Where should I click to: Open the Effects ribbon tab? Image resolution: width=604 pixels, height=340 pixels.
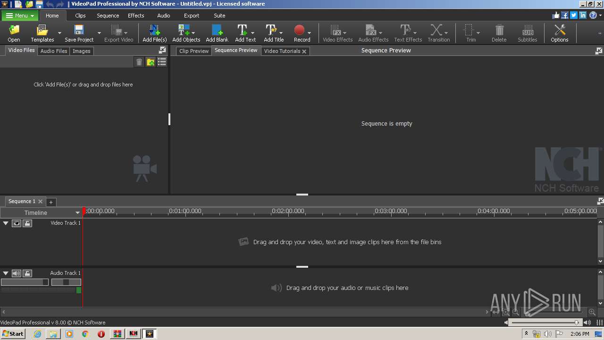click(136, 16)
